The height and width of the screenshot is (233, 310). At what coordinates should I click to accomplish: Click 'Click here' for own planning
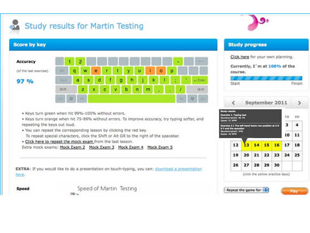tap(239, 57)
